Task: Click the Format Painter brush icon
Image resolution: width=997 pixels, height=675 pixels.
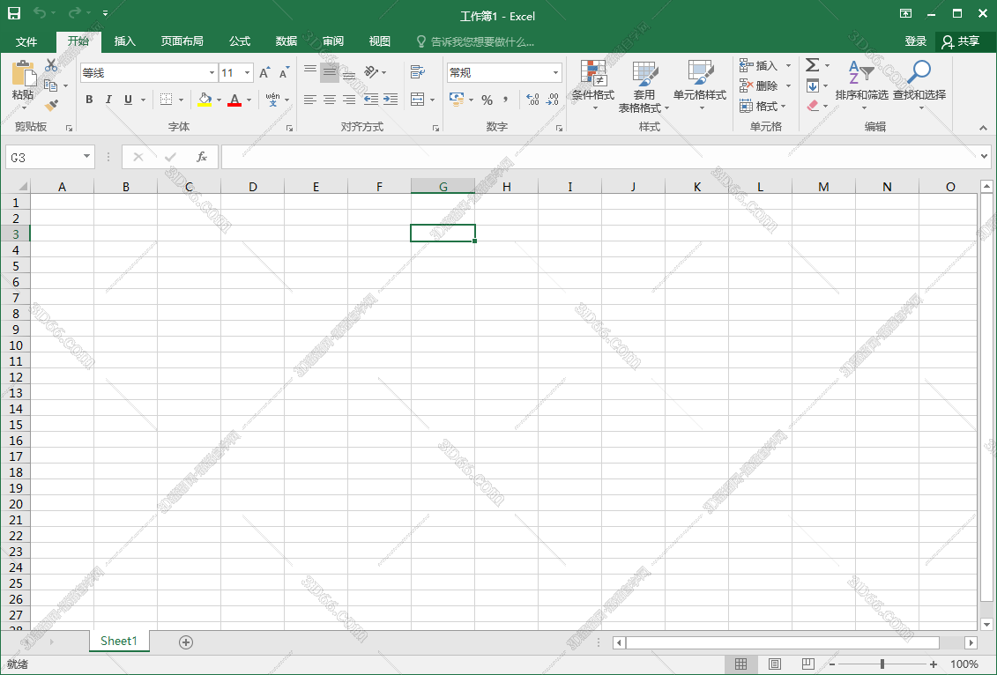Action: (x=51, y=106)
